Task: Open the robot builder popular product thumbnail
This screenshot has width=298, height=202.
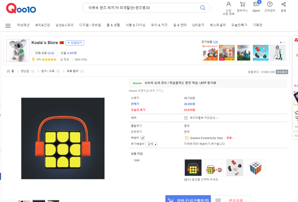Action: [x=210, y=53]
